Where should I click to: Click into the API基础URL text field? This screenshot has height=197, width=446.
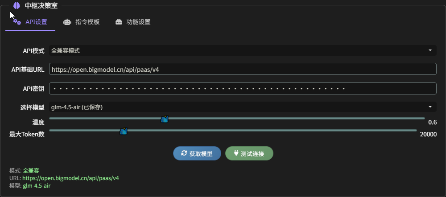pos(243,69)
